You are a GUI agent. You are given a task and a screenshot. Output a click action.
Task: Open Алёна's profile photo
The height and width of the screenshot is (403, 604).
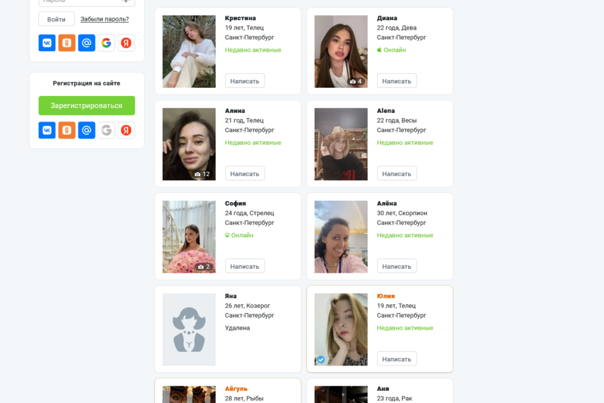[x=341, y=237]
